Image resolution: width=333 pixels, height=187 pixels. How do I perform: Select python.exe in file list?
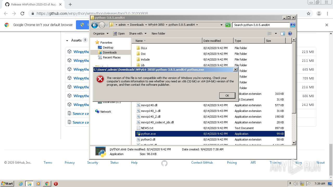[210, 134]
